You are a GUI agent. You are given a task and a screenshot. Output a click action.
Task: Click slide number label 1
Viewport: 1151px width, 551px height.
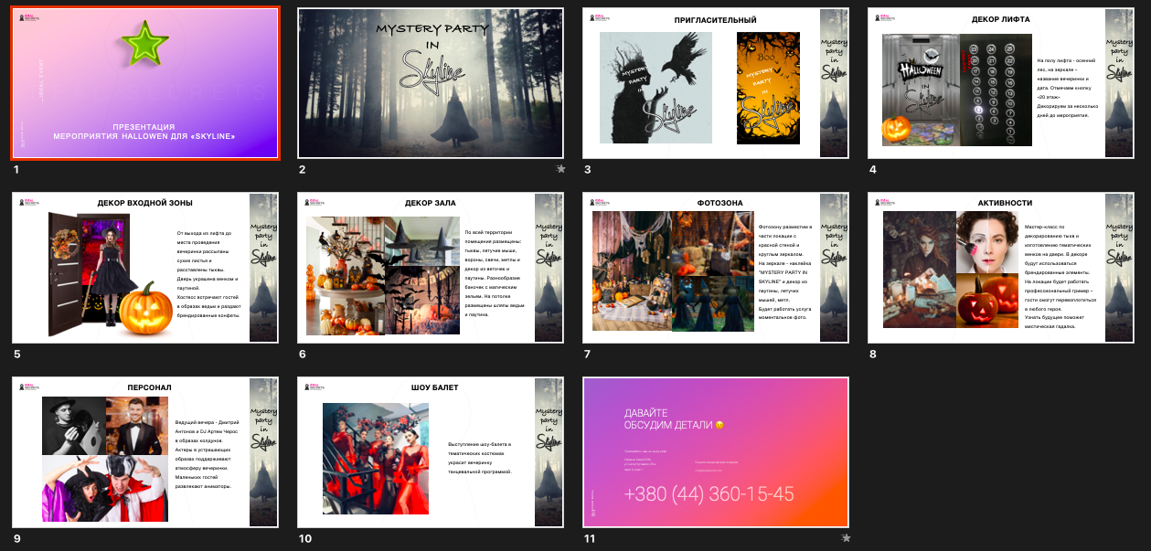pos(16,170)
